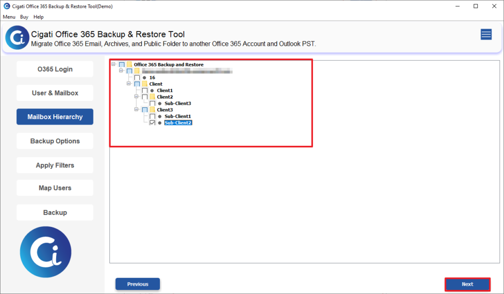
Task: Check the Sub-Client3 checkbox
Action: tap(153, 103)
